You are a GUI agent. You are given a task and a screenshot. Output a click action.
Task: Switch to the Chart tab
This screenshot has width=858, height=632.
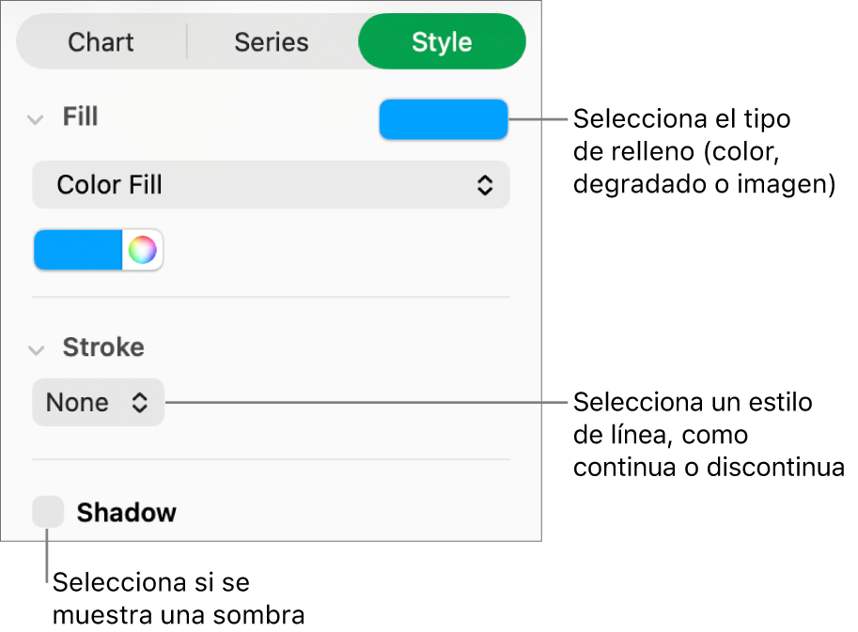(101, 42)
